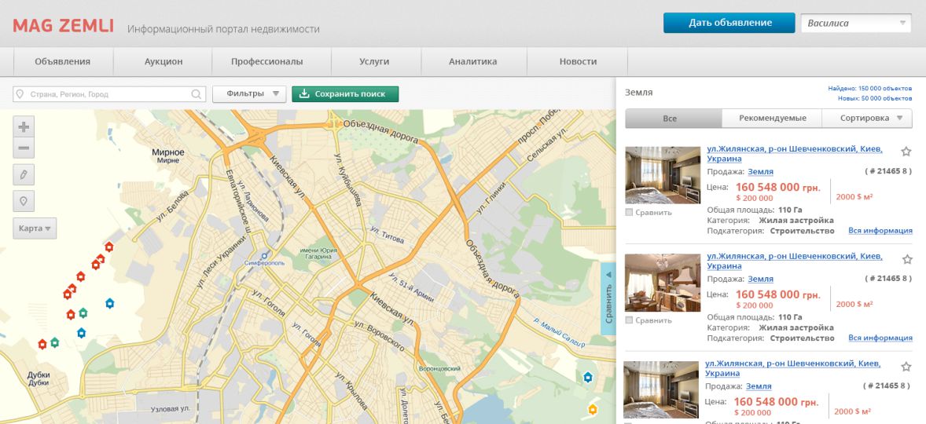This screenshot has width=926, height=424.
Task: Click the orange house marker on map
Action: point(593,409)
